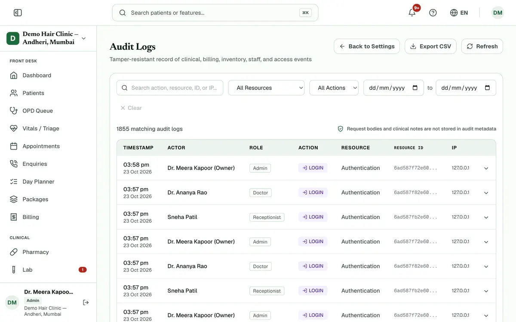Screen dimensions: 516x322
Task: Click resource ID 6ad587f72e60 in first row
Action: click(x=416, y=168)
